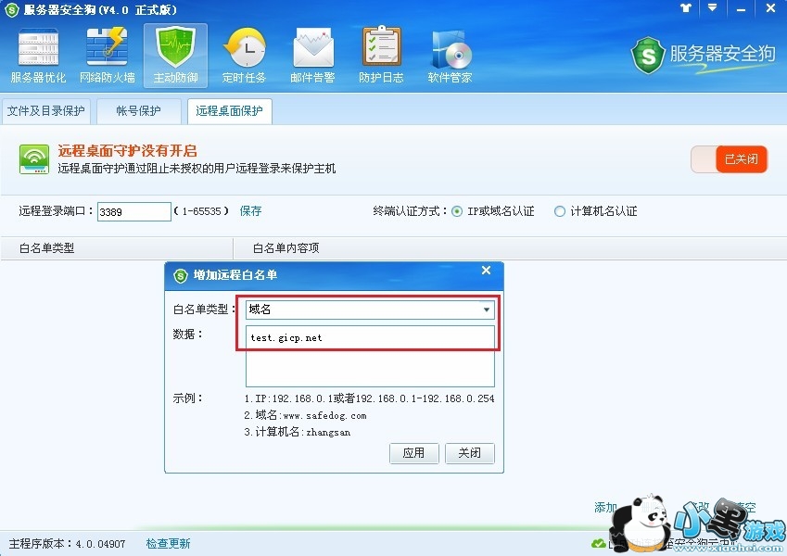This screenshot has width=787, height=556.
Task: Switch to the 帐号保护 tab
Action: tap(138, 111)
